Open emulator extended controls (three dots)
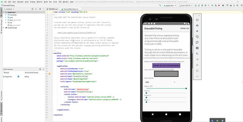The height and width of the screenshot is (122, 243). point(197,76)
